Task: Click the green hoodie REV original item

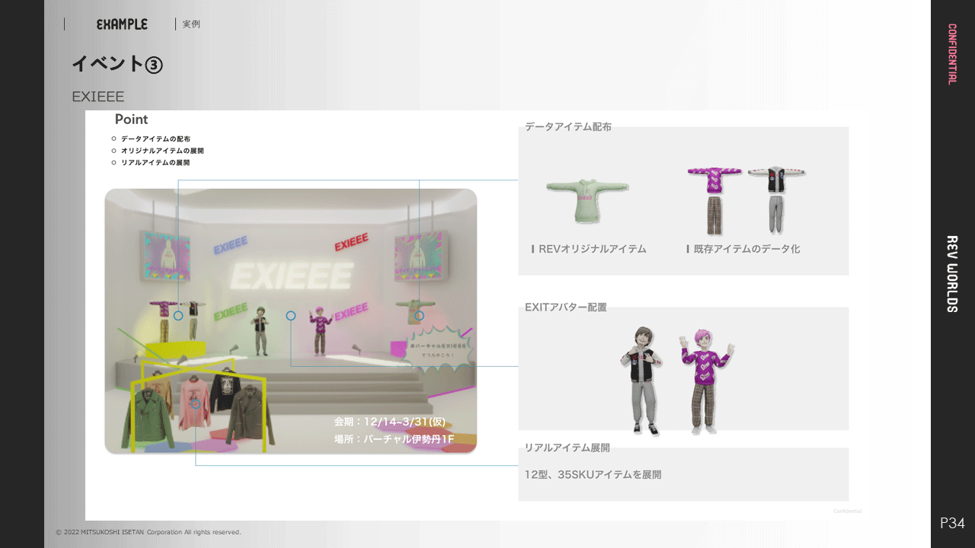Action: click(587, 199)
